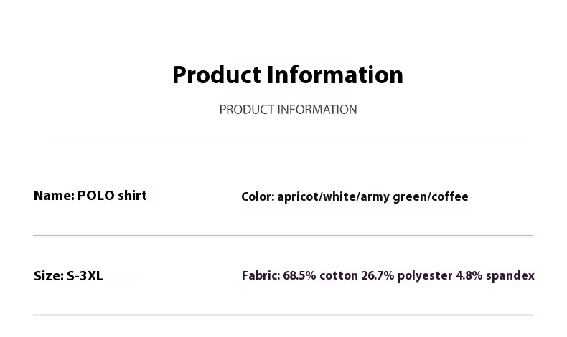Image resolution: width=567 pixels, height=337 pixels.
Task: Click the "army green" color text
Action: tap(392, 197)
